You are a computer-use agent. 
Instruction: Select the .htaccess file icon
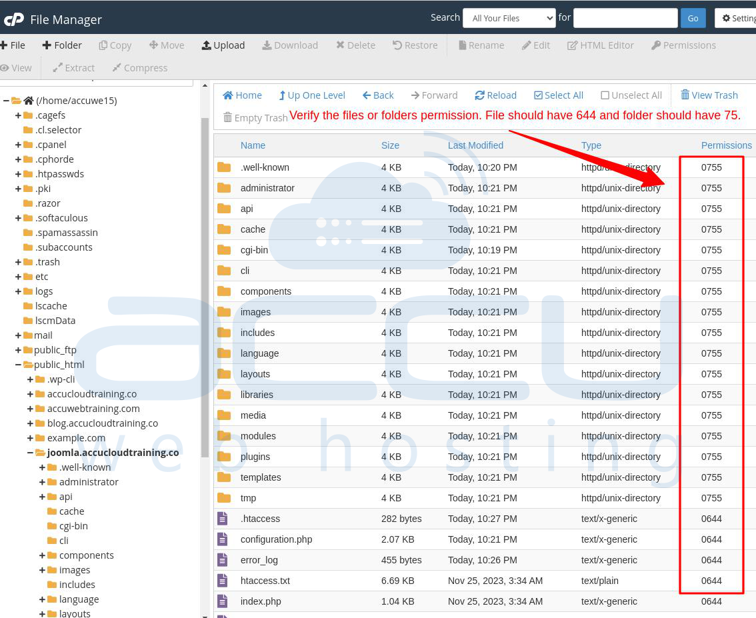tap(222, 519)
